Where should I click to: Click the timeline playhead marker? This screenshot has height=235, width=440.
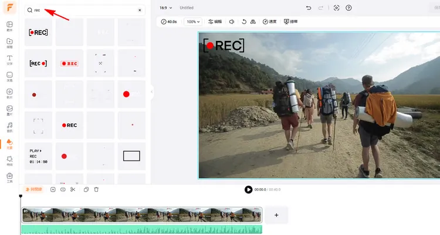click(21, 196)
